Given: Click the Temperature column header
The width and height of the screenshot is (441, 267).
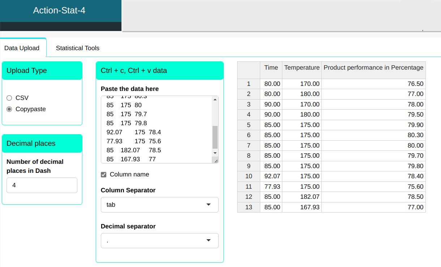Looking at the screenshot, I should point(302,68).
